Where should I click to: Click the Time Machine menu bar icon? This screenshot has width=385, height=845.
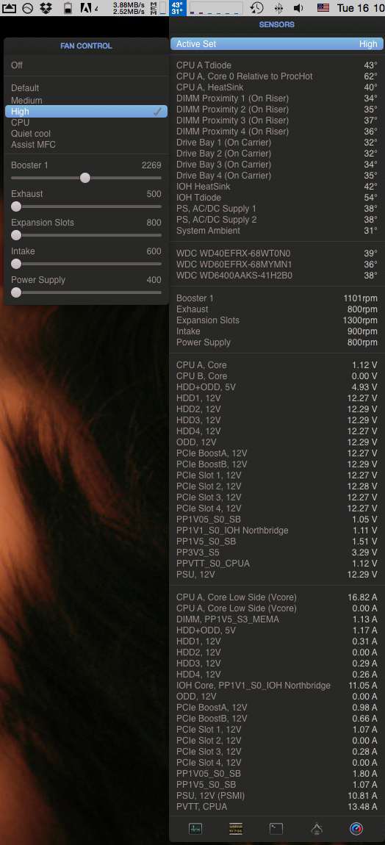pos(256,7)
